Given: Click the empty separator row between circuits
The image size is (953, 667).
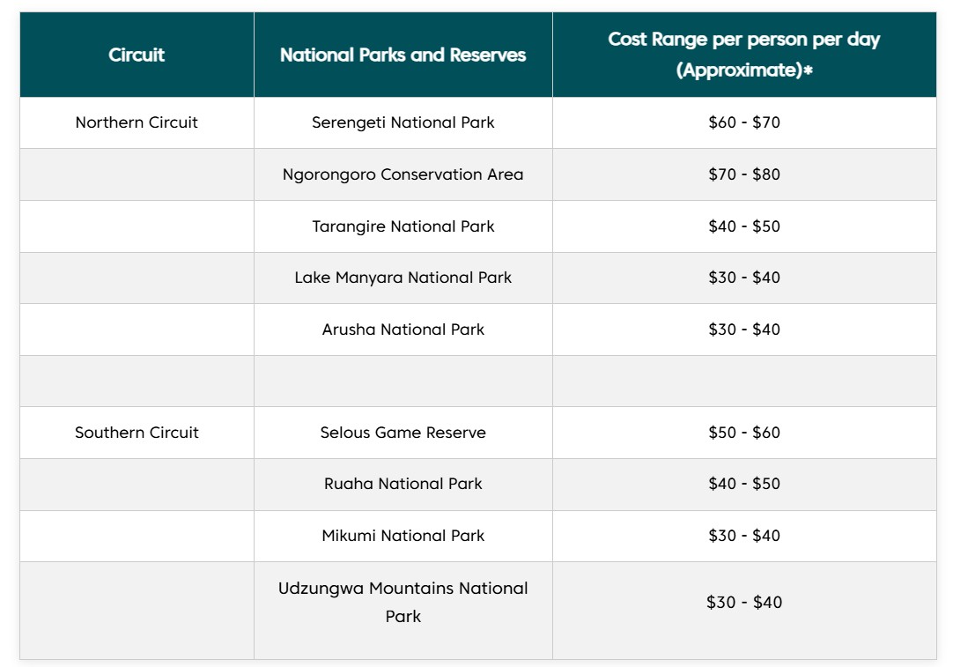Looking at the screenshot, I should (477, 382).
